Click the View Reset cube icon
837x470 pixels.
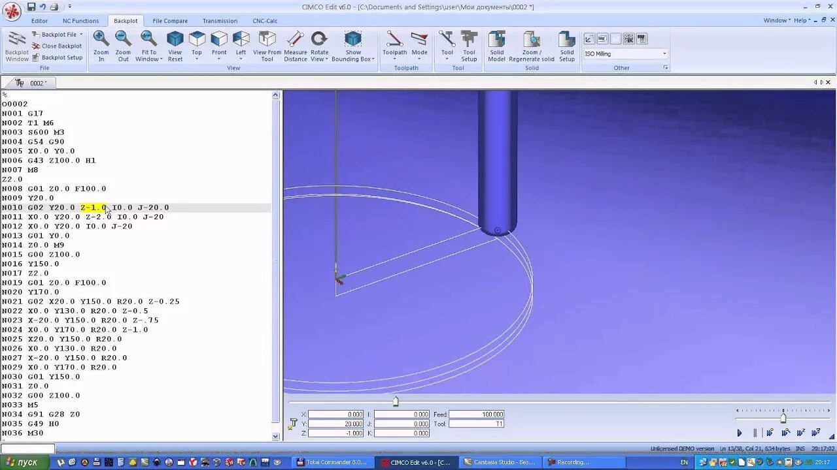[175, 39]
